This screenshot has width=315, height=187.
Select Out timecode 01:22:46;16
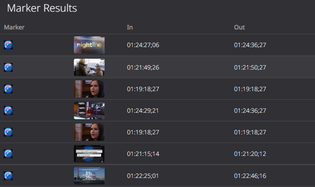pyautogui.click(x=250, y=176)
